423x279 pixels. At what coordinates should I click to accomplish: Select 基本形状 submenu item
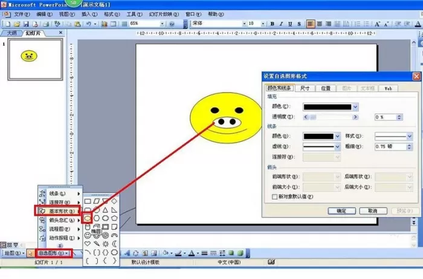coord(59,211)
